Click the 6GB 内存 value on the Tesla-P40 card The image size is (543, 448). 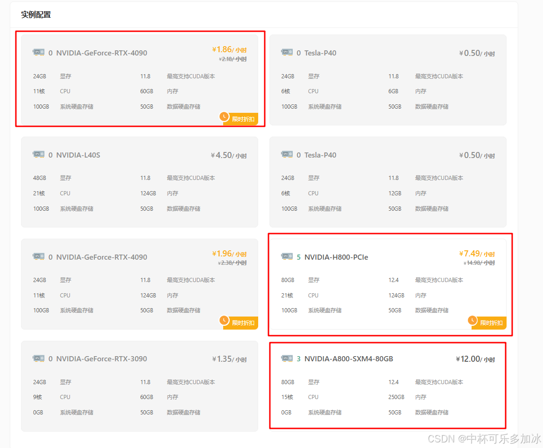tap(393, 91)
